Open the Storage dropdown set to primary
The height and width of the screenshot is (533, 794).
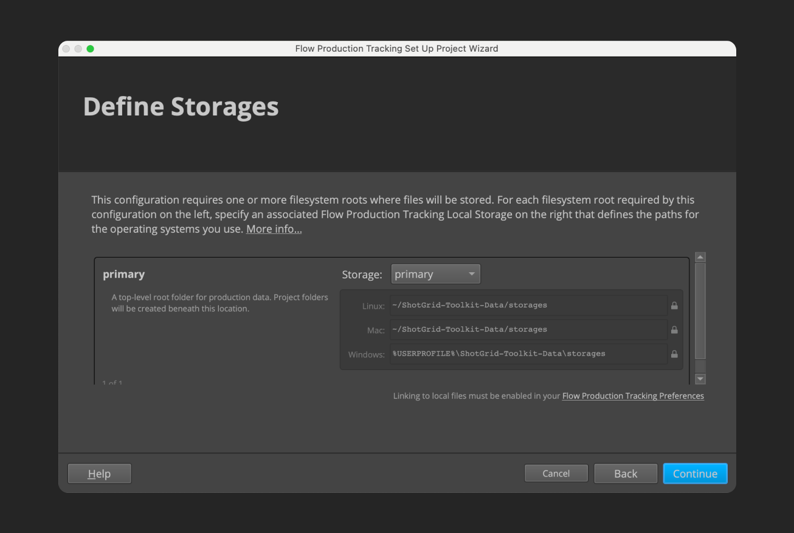tap(435, 274)
